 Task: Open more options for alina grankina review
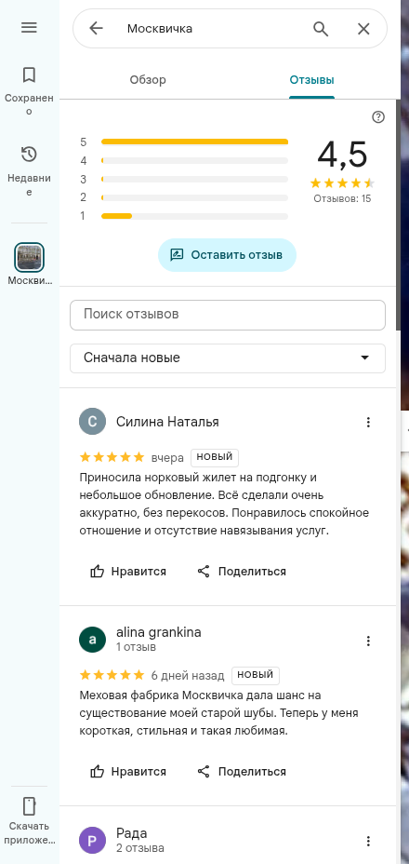pos(368,641)
